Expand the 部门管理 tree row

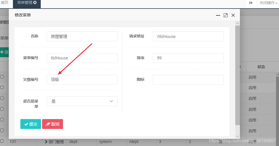pos(46,142)
